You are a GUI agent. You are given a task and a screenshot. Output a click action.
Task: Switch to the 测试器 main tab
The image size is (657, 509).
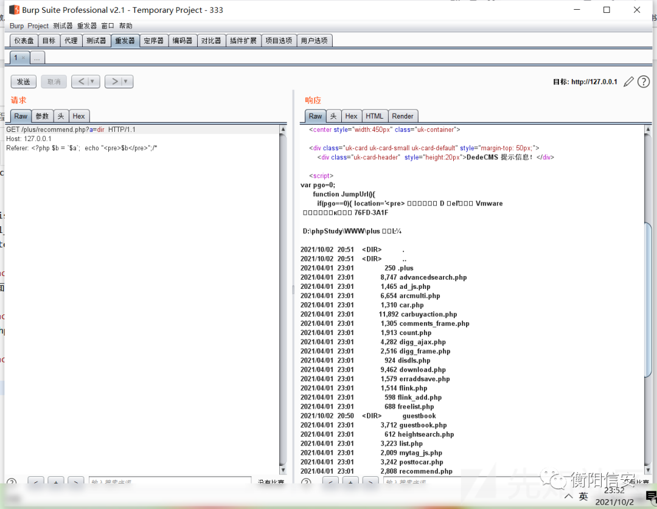[x=96, y=41]
